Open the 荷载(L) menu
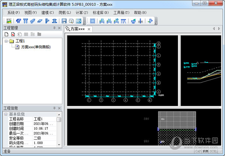The width and height of the screenshot is (225, 156). pos(64,13)
